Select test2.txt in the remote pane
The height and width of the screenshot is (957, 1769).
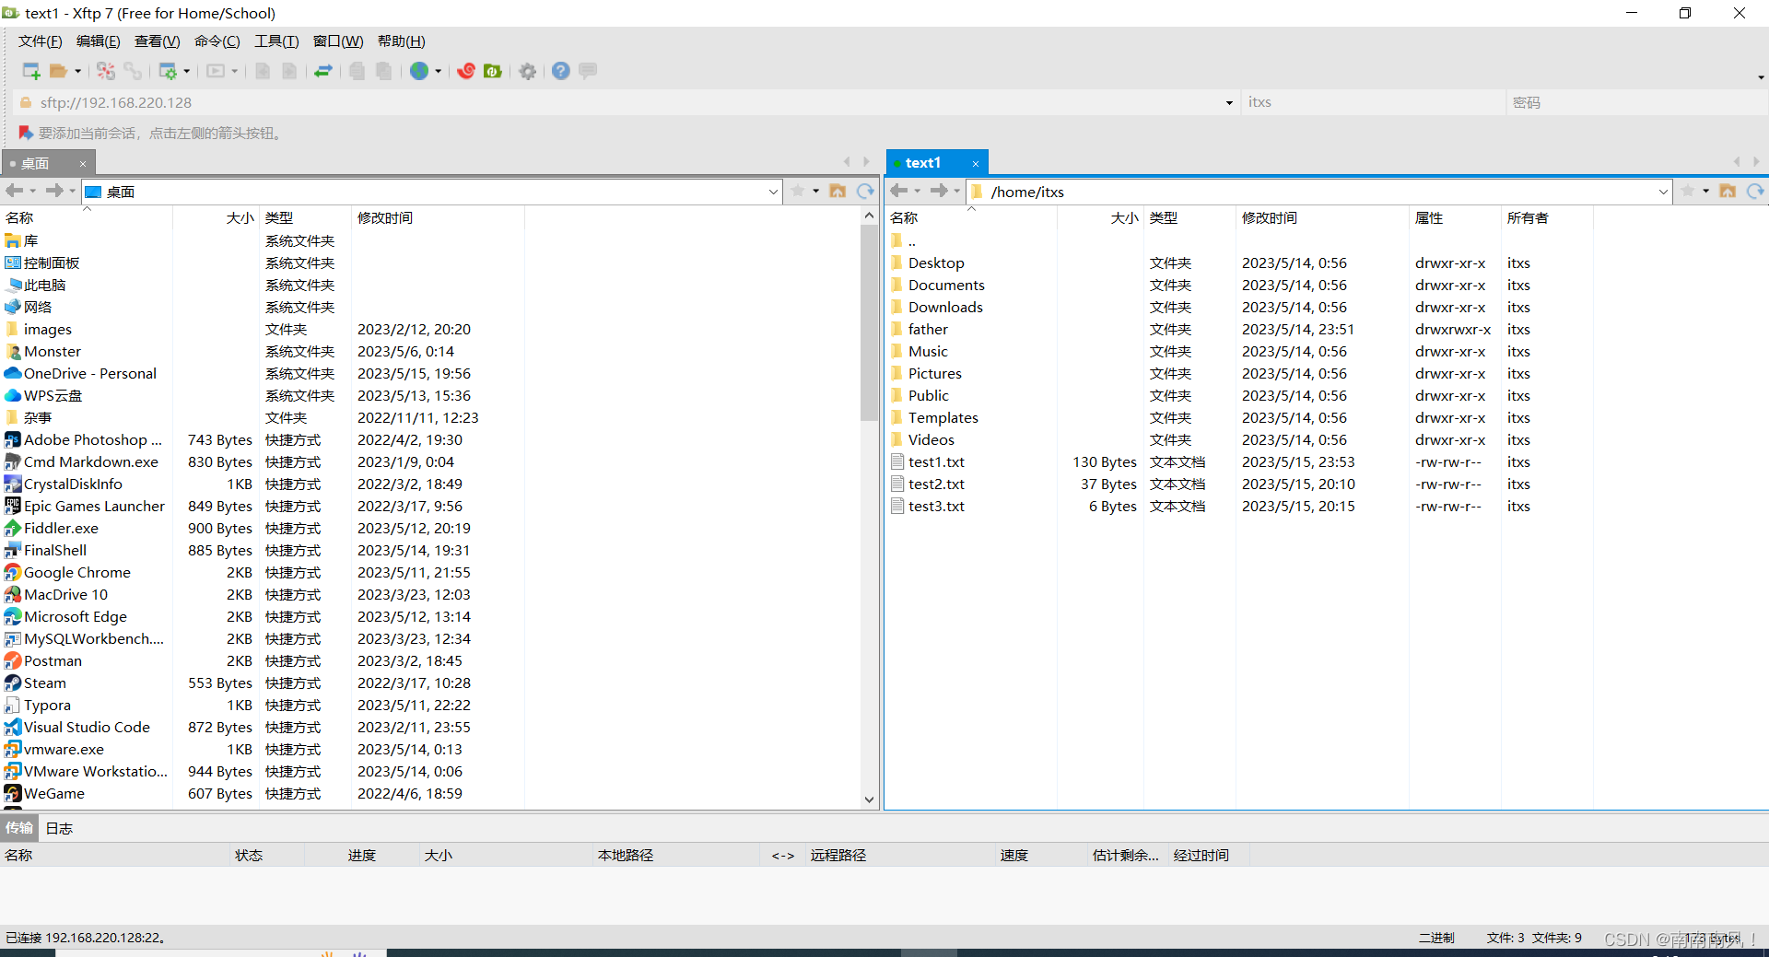tap(936, 484)
